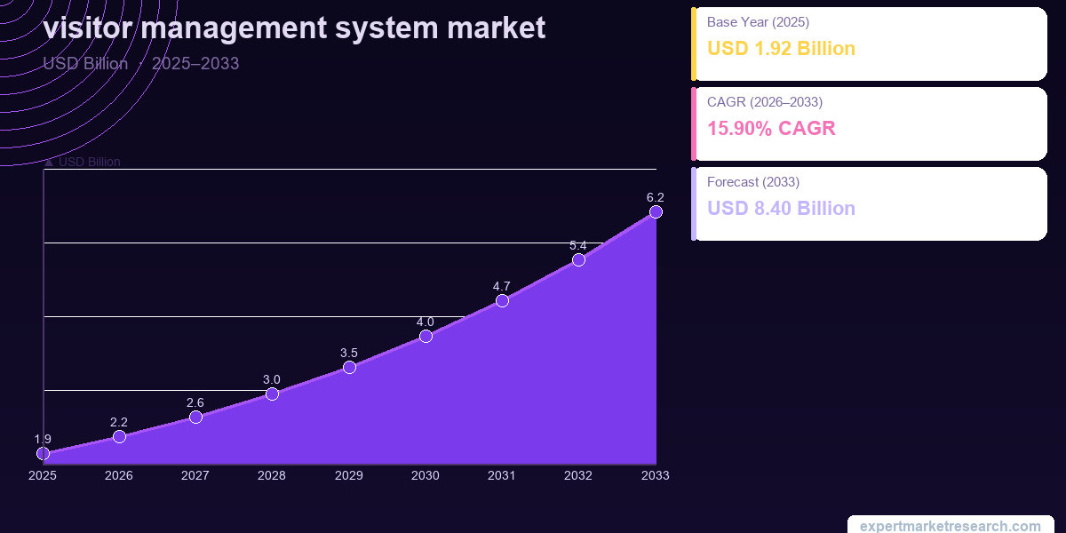Click the 2025 data point marker
Screen dimensions: 1066x533
[43, 454]
